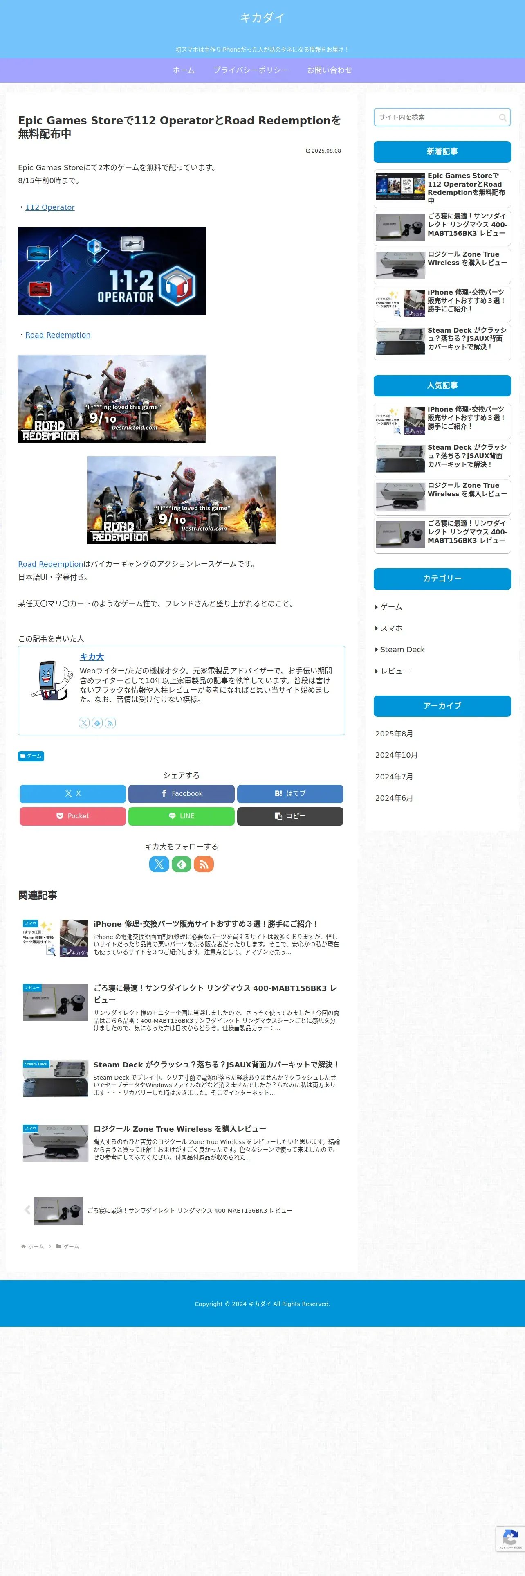Save article to Pocket
525x1576 pixels.
coord(73,816)
